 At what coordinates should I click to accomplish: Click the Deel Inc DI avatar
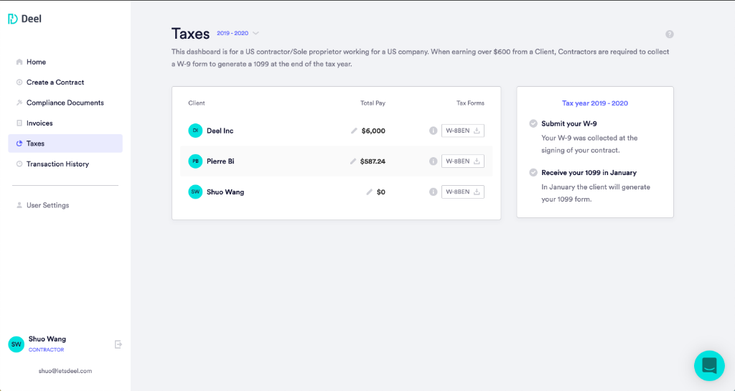pos(195,131)
